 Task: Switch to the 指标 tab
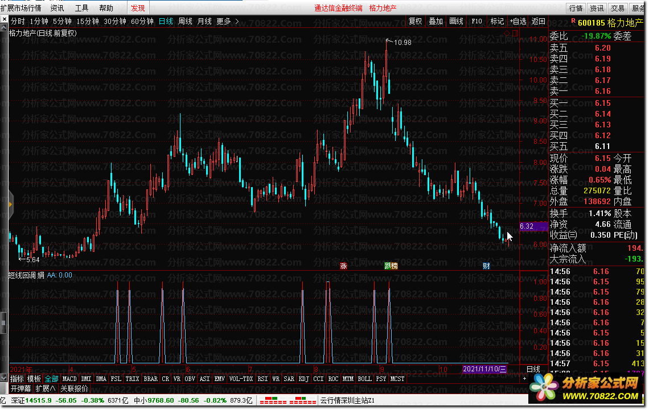(17, 379)
